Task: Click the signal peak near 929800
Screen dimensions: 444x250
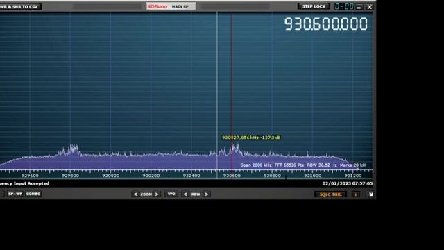Action: coord(73,149)
